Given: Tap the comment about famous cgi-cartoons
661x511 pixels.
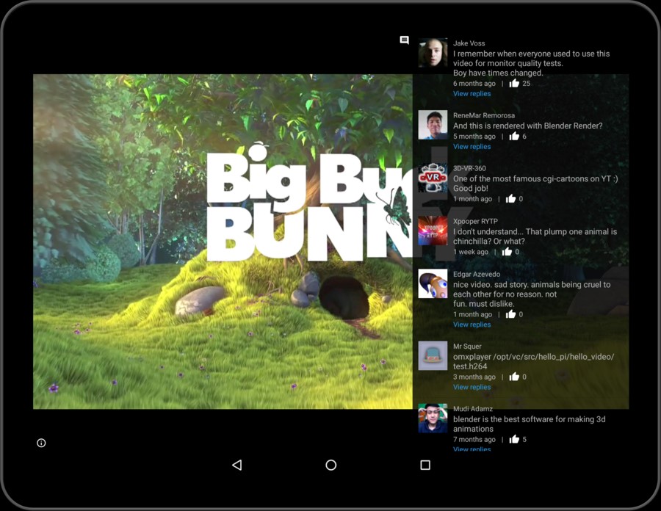Looking at the screenshot, I should (535, 184).
